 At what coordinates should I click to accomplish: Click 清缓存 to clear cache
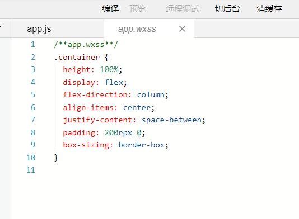tap(269, 9)
